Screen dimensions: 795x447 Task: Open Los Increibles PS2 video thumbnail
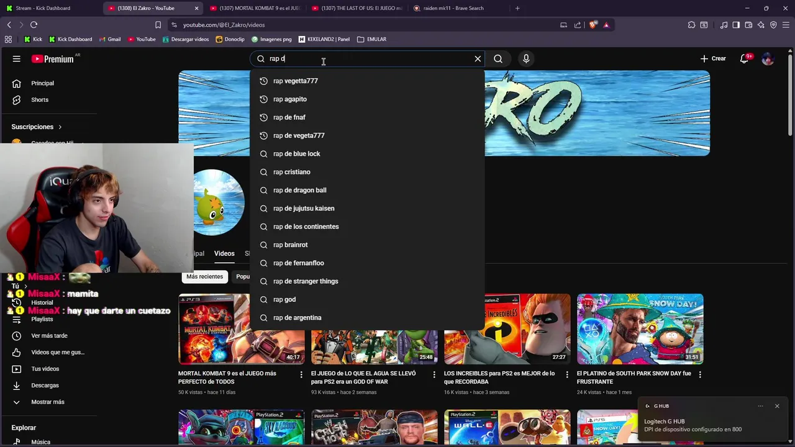pyautogui.click(x=507, y=329)
